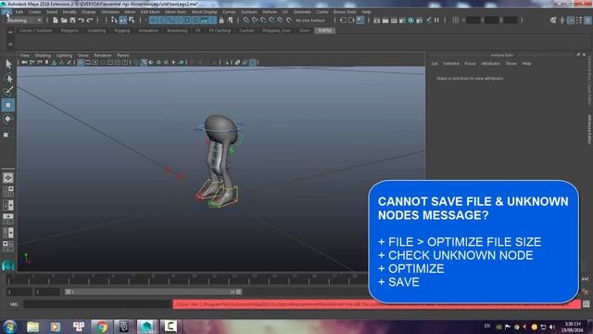The height and width of the screenshot is (334, 593).
Task: Select the Paint Selection tool
Action: tap(8, 91)
